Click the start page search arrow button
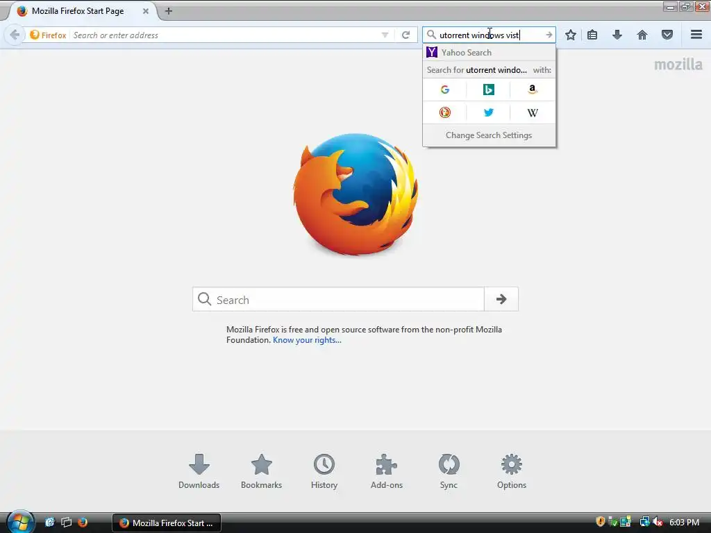The width and height of the screenshot is (711, 533). 501,299
